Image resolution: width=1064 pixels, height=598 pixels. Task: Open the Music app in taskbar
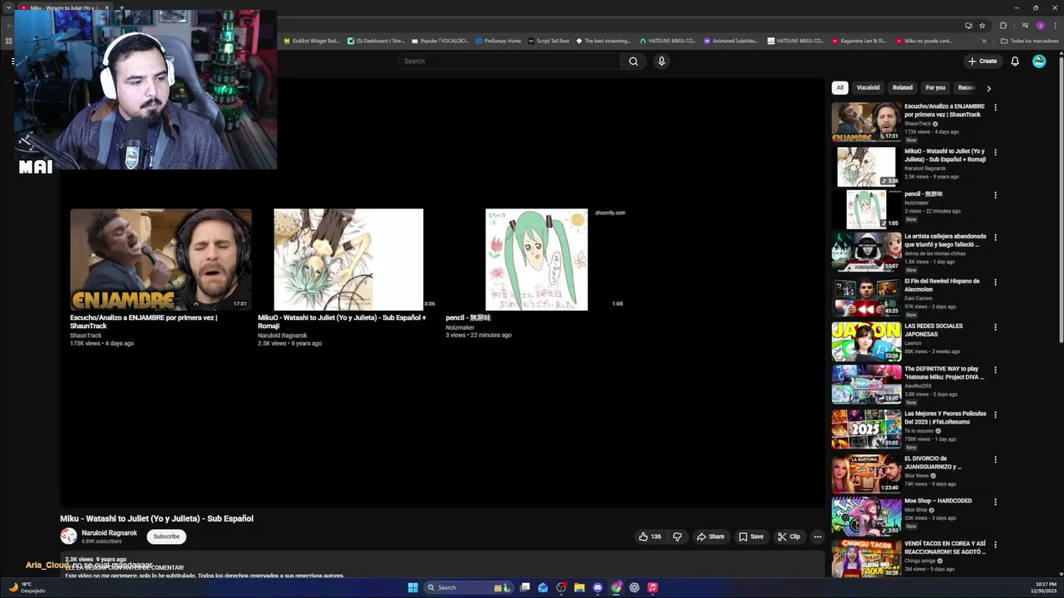[653, 587]
